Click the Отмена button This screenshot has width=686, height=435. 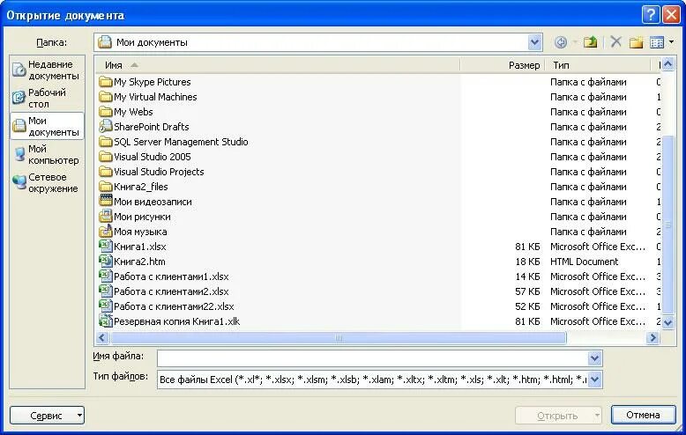pyautogui.click(x=643, y=415)
